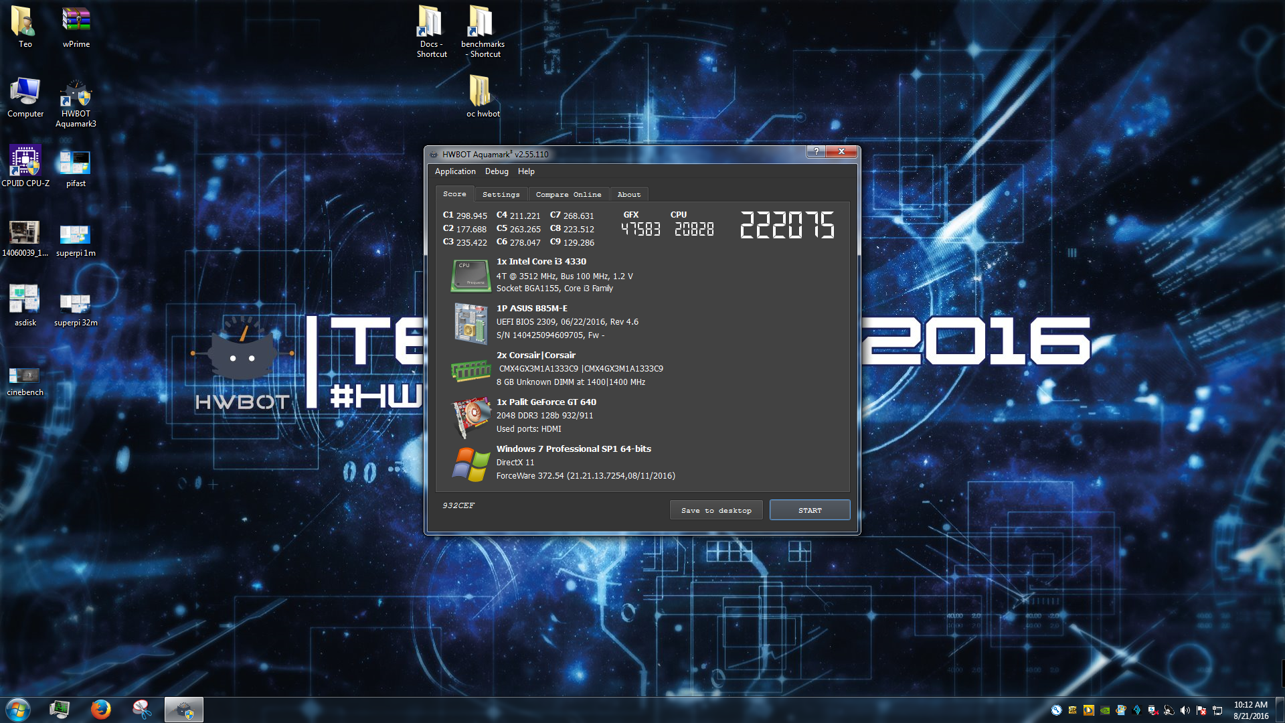Click the ForceWare 372.54 driver text
Image resolution: width=1285 pixels, height=723 pixels.
click(x=586, y=476)
